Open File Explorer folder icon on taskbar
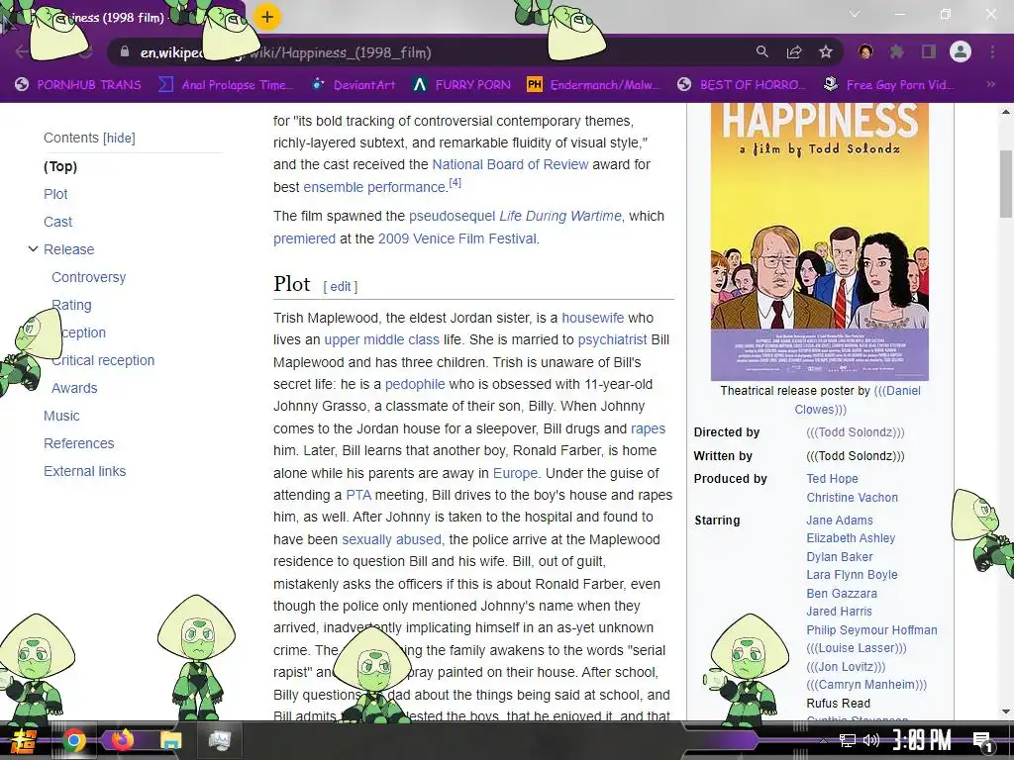Image resolution: width=1014 pixels, height=760 pixels. tap(170, 740)
